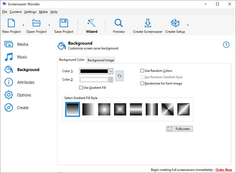Open the Settings menu

point(30,12)
